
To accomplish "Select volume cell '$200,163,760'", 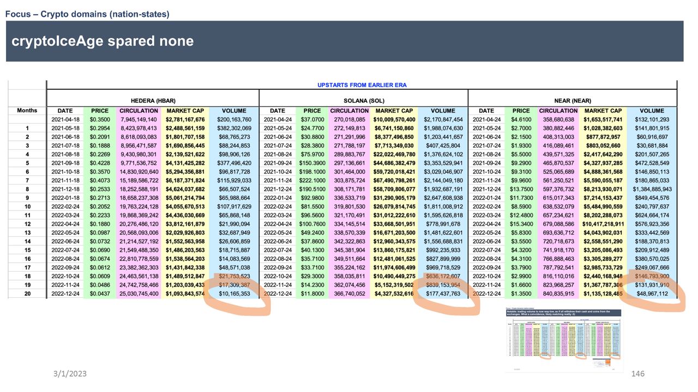I will [x=234, y=119].
